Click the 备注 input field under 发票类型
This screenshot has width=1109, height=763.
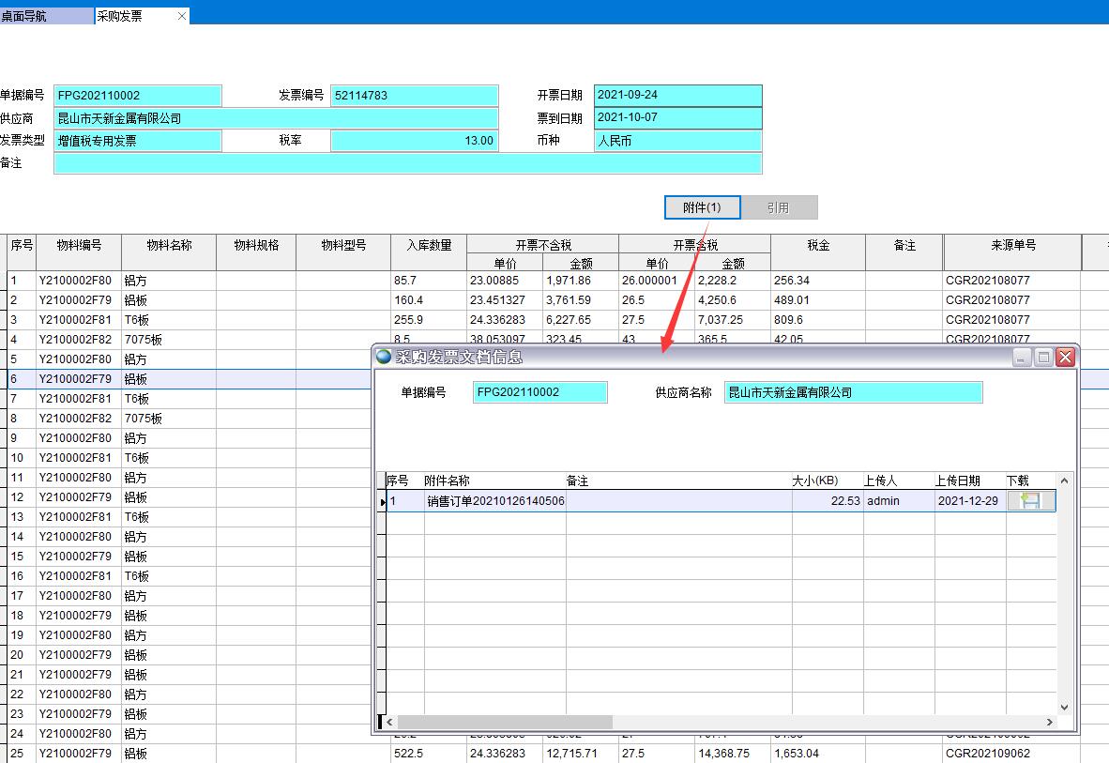[408, 162]
